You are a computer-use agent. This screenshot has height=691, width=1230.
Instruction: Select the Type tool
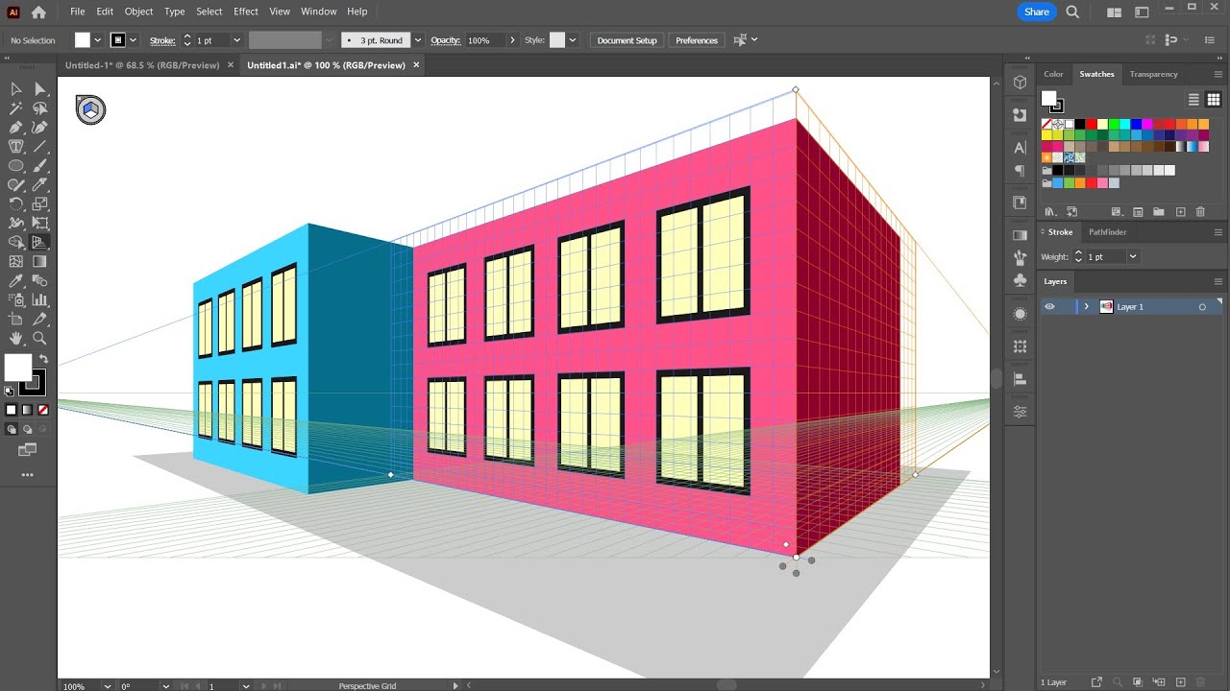click(x=15, y=146)
